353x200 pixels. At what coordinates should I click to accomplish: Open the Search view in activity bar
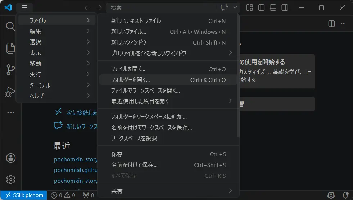(x=10, y=27)
